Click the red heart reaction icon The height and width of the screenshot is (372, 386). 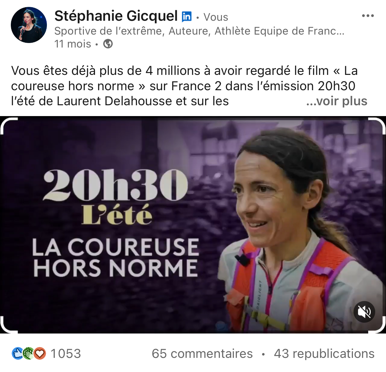(x=40, y=353)
